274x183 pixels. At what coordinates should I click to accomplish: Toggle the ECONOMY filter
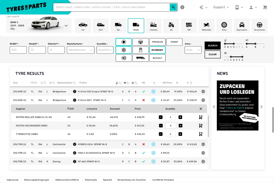[157, 50]
